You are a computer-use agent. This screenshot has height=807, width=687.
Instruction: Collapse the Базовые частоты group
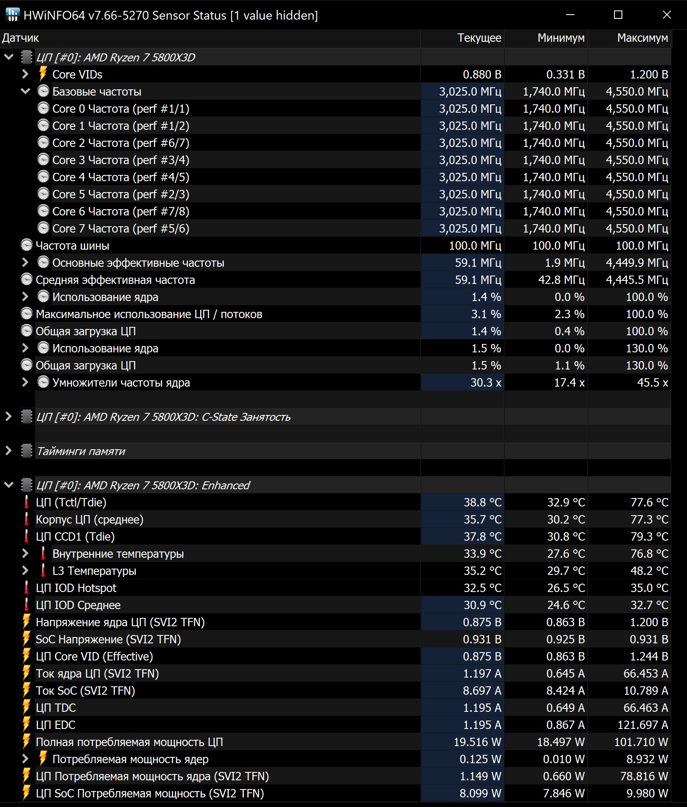25,91
